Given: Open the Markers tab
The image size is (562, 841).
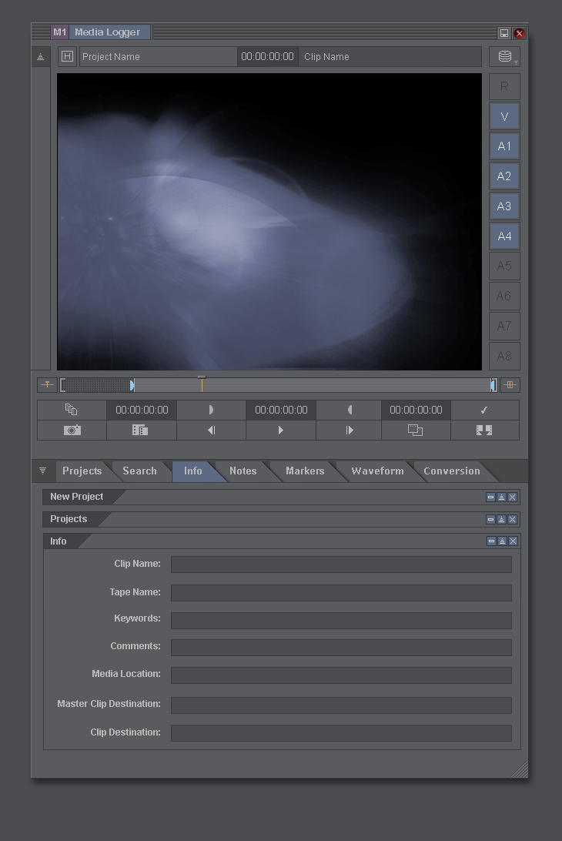Looking at the screenshot, I should pos(305,471).
